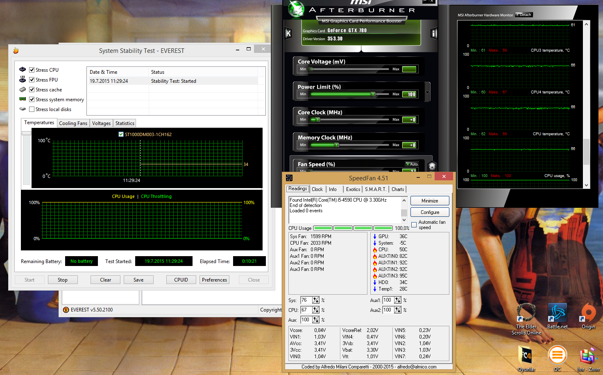The image size is (603, 375).
Task: Open the Oyunlar desktop folder icon
Action: point(526,359)
